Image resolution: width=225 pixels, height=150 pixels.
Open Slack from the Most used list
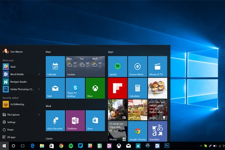9,67
